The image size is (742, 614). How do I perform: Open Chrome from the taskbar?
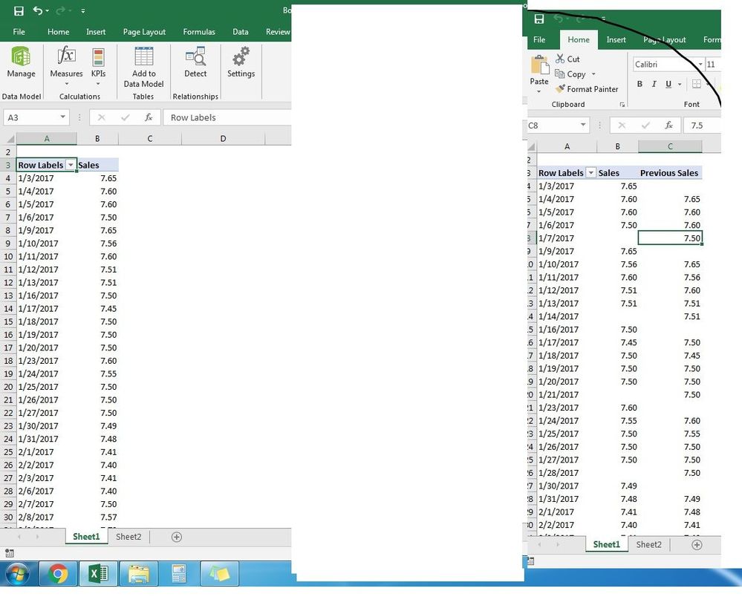click(58, 574)
